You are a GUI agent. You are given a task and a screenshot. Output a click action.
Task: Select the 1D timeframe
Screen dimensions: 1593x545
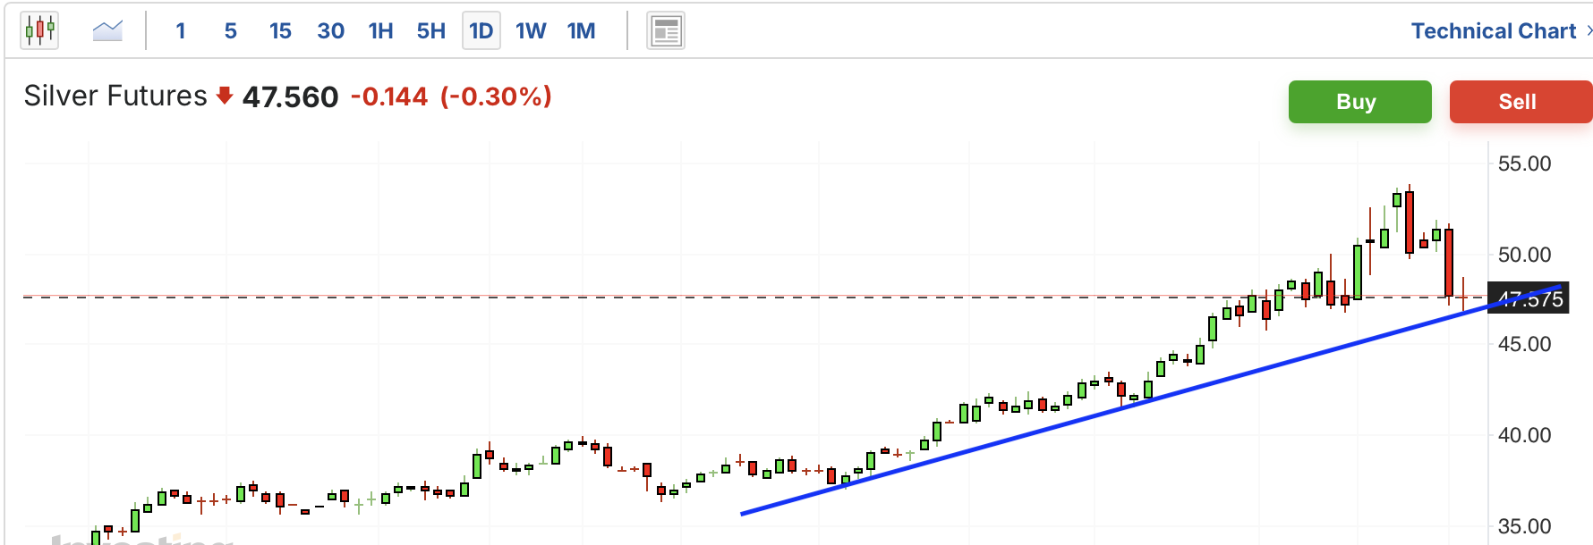point(481,31)
